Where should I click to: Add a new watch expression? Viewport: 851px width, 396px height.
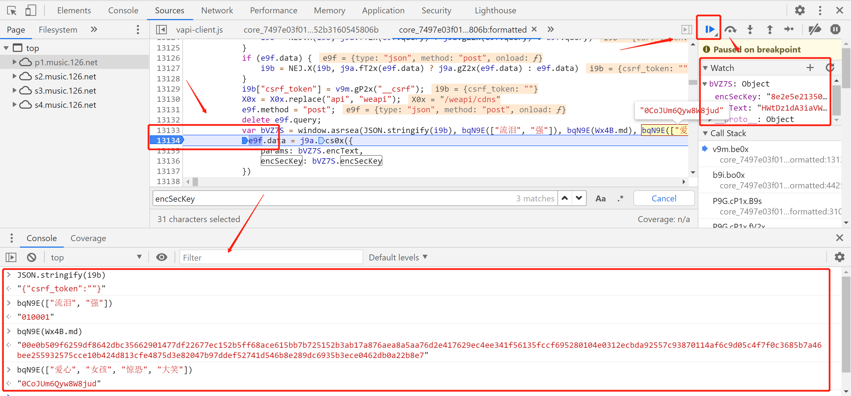[810, 68]
